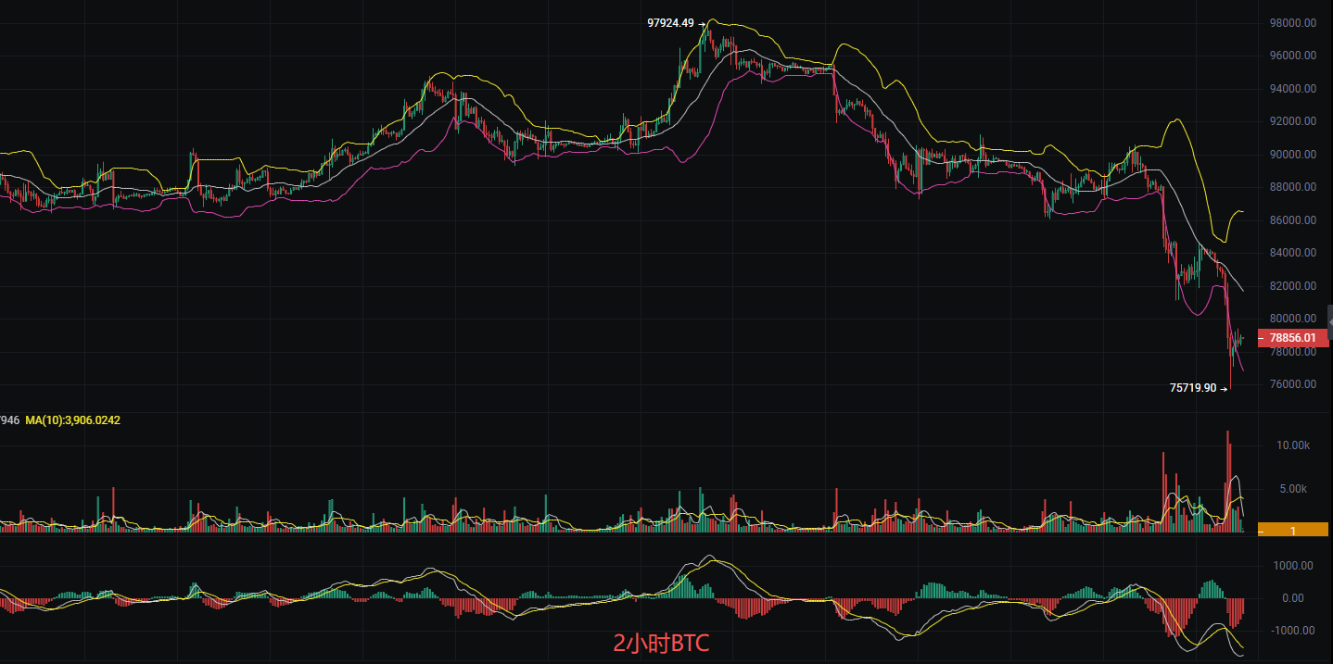
Task: Click the 76000.00 price axis label
Action: point(1292,384)
